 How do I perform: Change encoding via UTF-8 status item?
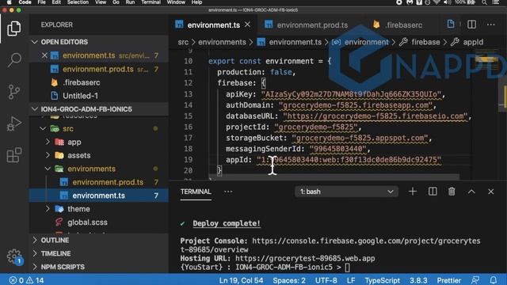tap(326, 280)
